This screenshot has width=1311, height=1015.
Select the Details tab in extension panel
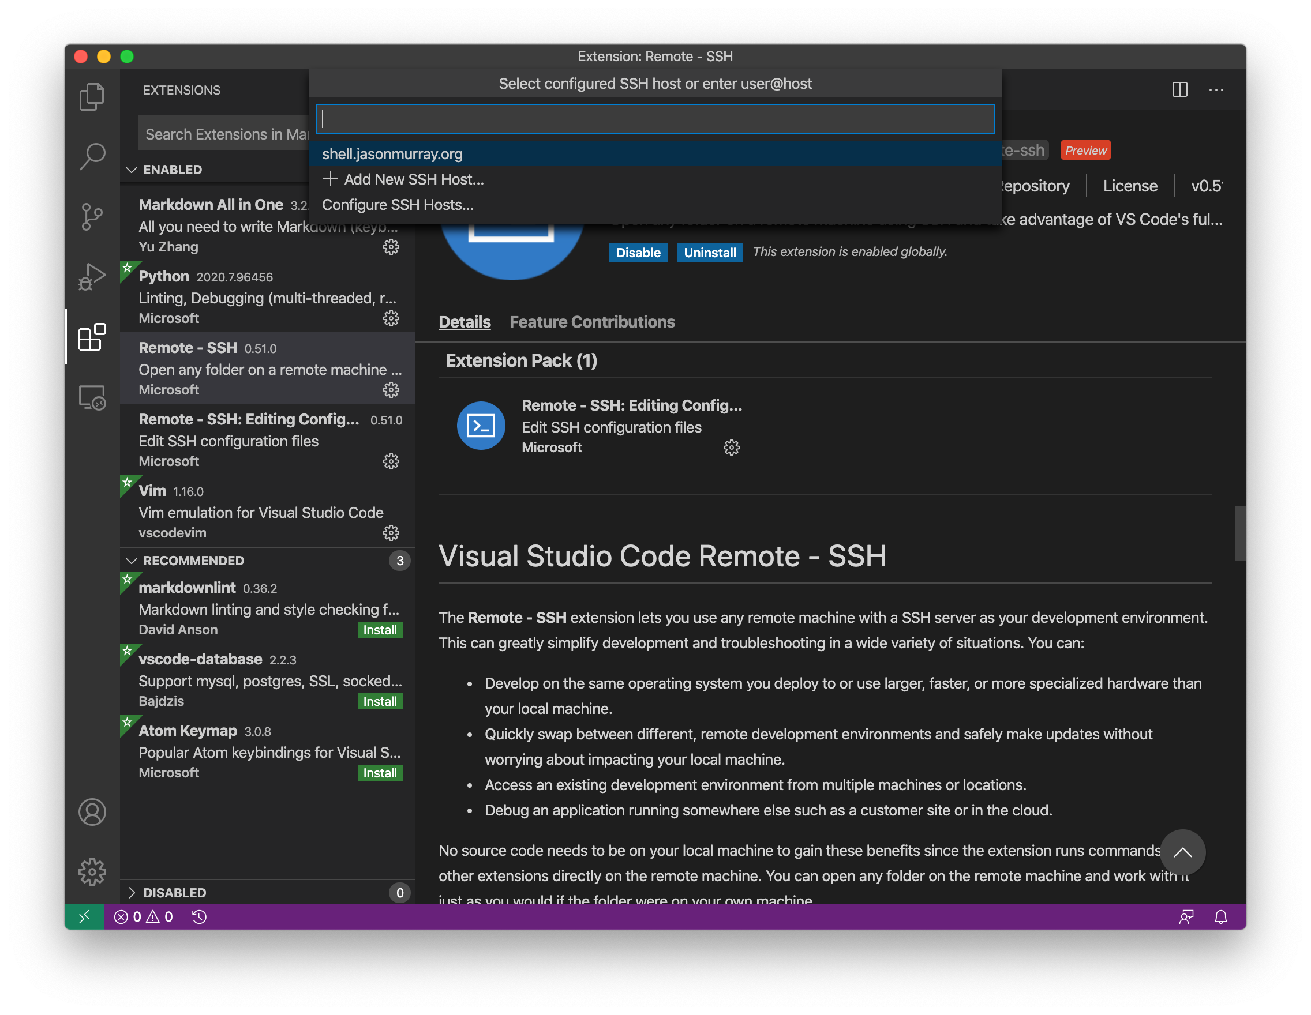465,321
